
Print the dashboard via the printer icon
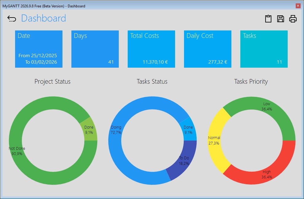point(293,19)
